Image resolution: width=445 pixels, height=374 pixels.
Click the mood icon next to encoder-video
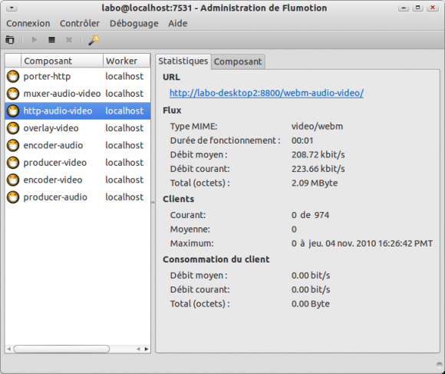pyautogui.click(x=13, y=180)
